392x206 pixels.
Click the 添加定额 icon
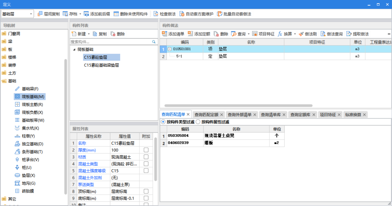(190, 34)
